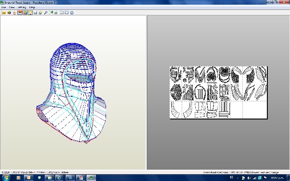Click the 3D helmet model in the viewer
Screen dimensions: 290x181
click(x=72, y=93)
